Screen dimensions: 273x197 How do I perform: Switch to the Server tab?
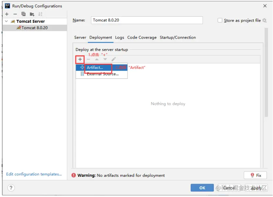80,38
